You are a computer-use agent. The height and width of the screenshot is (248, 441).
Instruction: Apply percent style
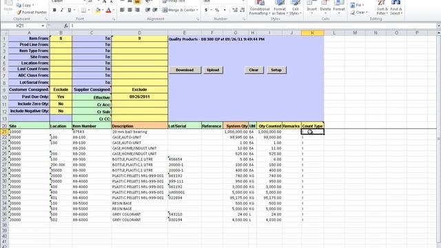(217, 10)
